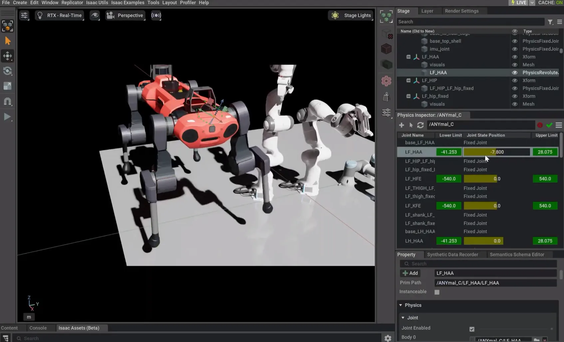This screenshot has height=342, width=564.
Task: Select the Move tool in left toolbar
Action: coord(7,56)
